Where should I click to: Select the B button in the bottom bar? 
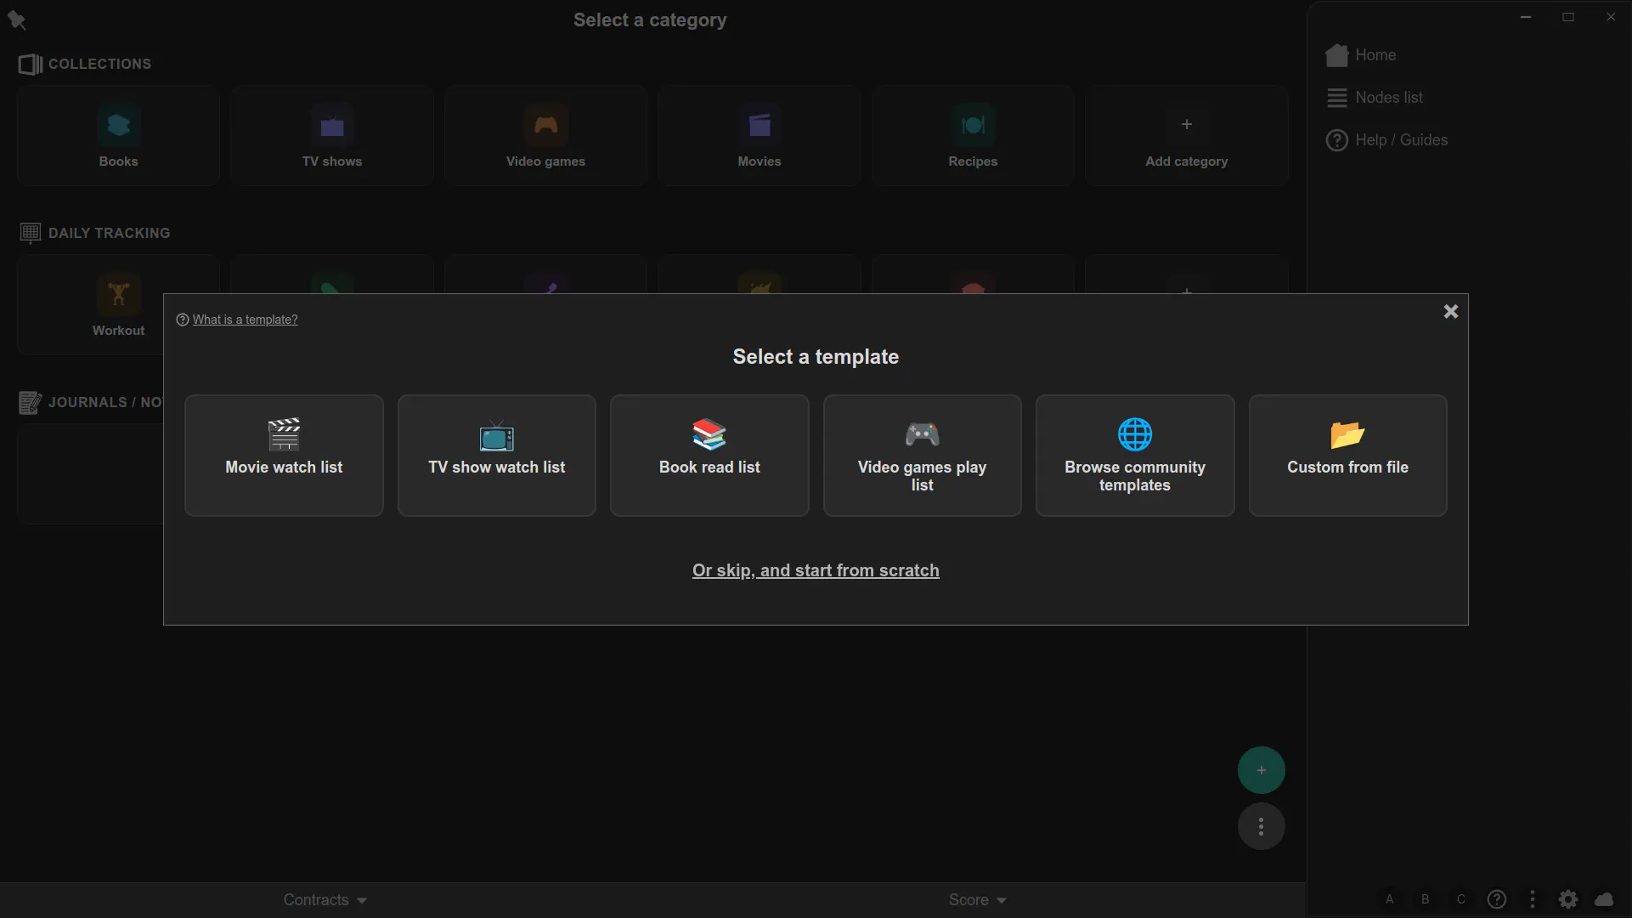pyautogui.click(x=1426, y=899)
